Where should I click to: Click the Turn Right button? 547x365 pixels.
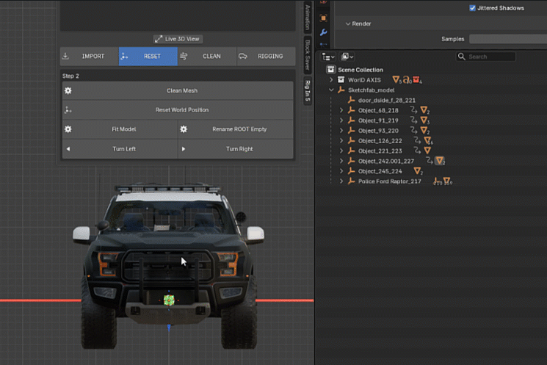pos(236,149)
